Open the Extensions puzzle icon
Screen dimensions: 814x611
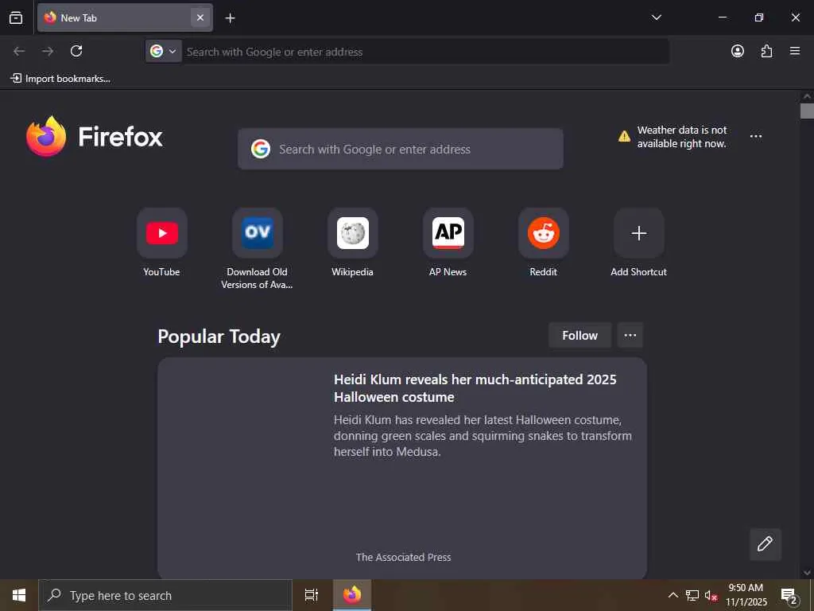(766, 51)
